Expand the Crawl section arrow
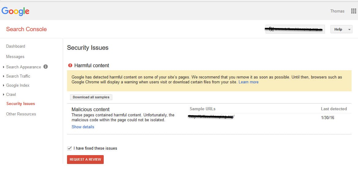 click(x=4, y=94)
